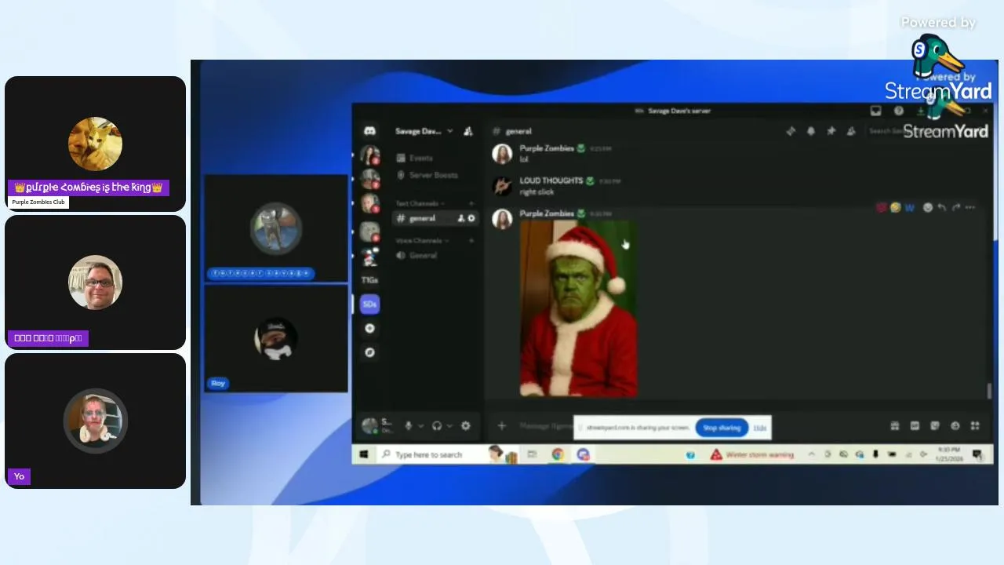Open the emoji picker in message bar
The image size is (1004, 565).
pyautogui.click(x=955, y=426)
